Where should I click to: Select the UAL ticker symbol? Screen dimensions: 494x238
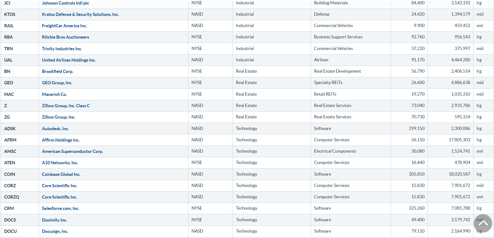click(8, 60)
